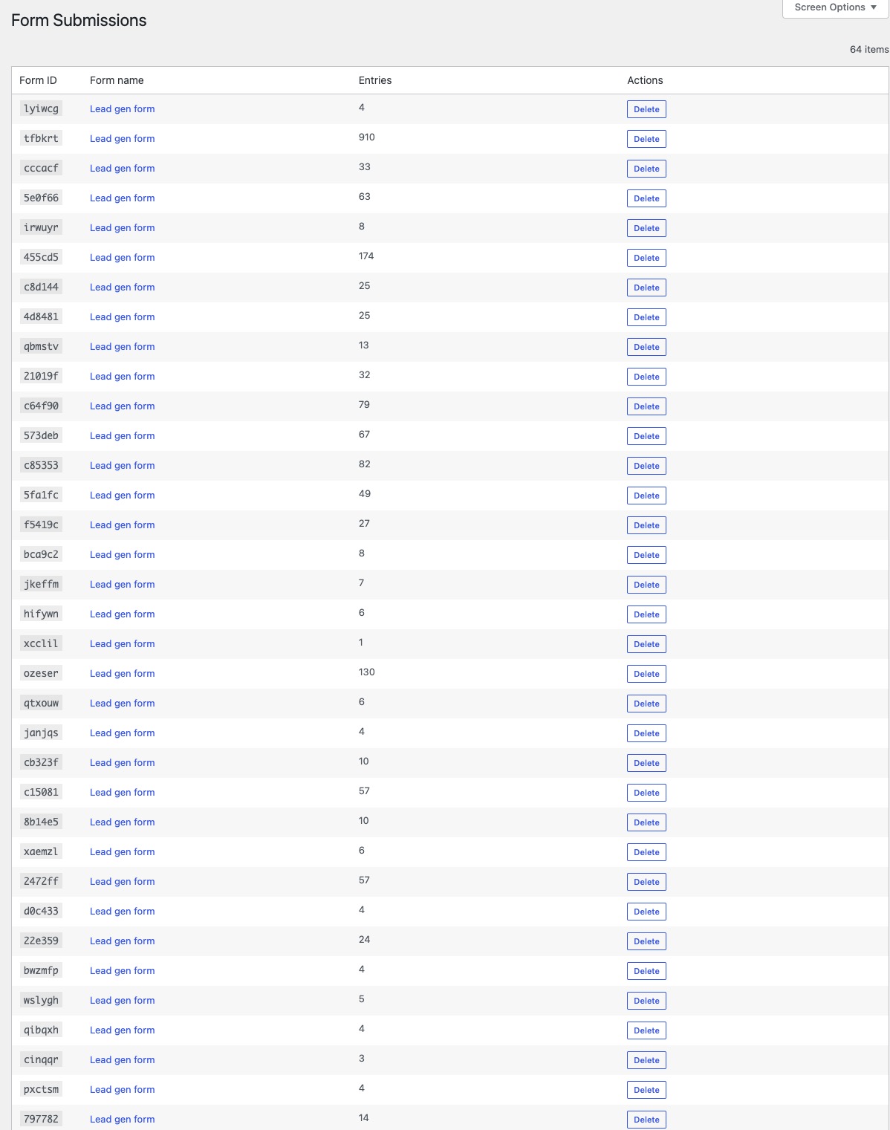Open Lead gen form for ID wslygh
890x1130 pixels.
[123, 1001]
